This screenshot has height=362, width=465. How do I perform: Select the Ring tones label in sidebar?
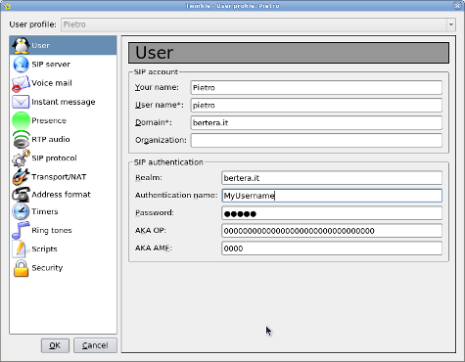point(52,230)
